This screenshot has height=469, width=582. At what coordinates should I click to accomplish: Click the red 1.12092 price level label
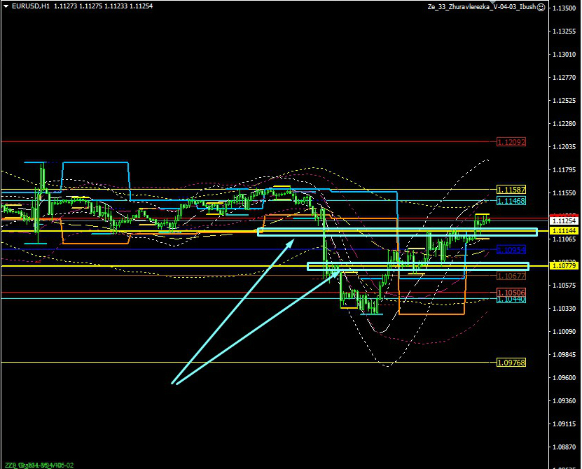coord(511,142)
